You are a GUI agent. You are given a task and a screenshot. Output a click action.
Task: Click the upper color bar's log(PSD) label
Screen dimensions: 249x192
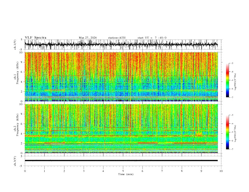point(235,82)
